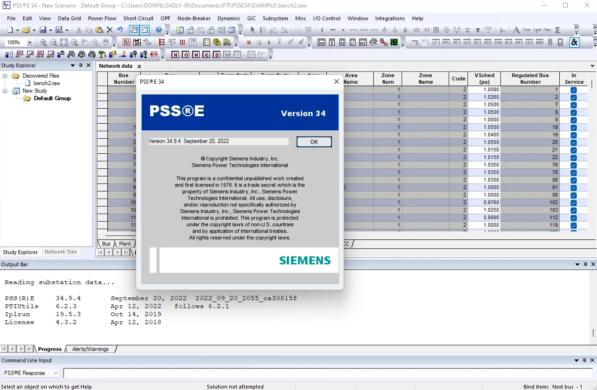This screenshot has width=597, height=390.
Task: Click the Zoom In magnifier icon
Action: (x=43, y=42)
